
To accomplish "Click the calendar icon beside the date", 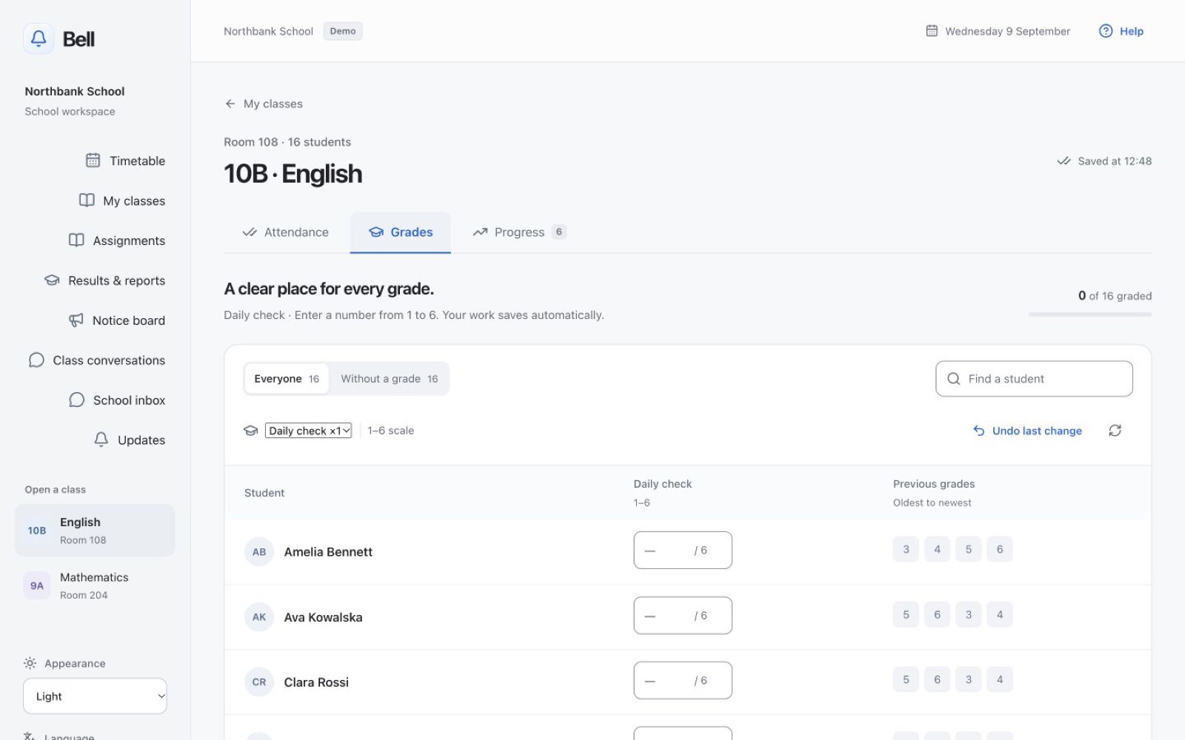I will click(932, 30).
